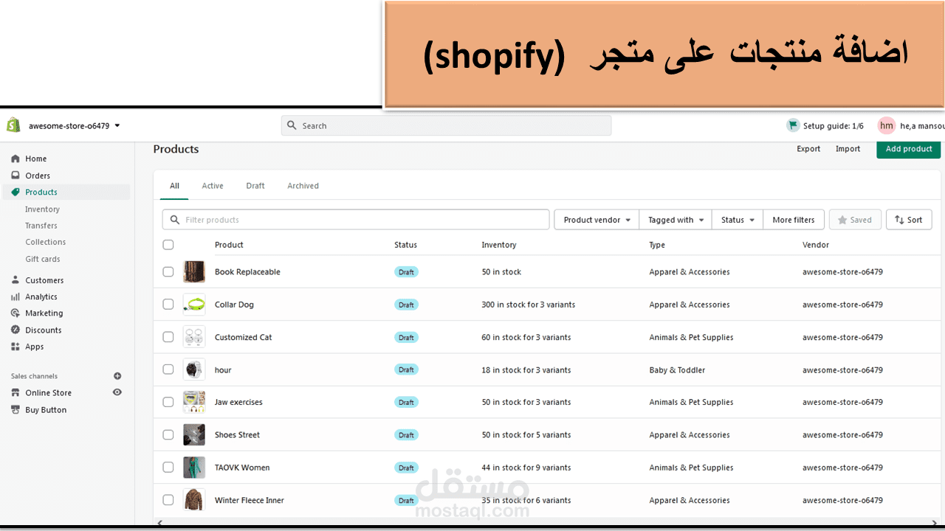Click the magnifier icon in top Search bar
The width and height of the screenshot is (945, 531).
tap(292, 125)
